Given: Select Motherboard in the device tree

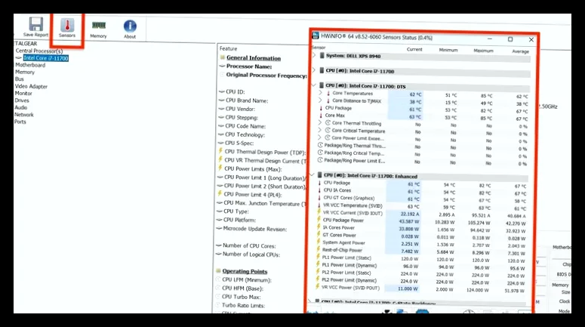Looking at the screenshot, I should pos(30,65).
